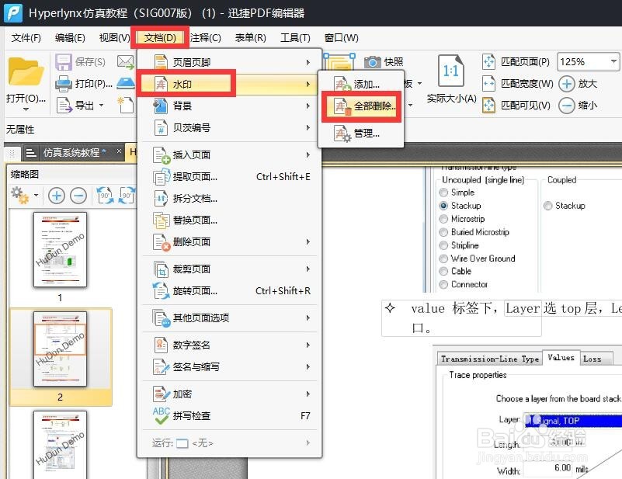Image resolution: width=622 pixels, height=479 pixels.
Task: Open the 视图(V) menu
Action: [x=114, y=38]
